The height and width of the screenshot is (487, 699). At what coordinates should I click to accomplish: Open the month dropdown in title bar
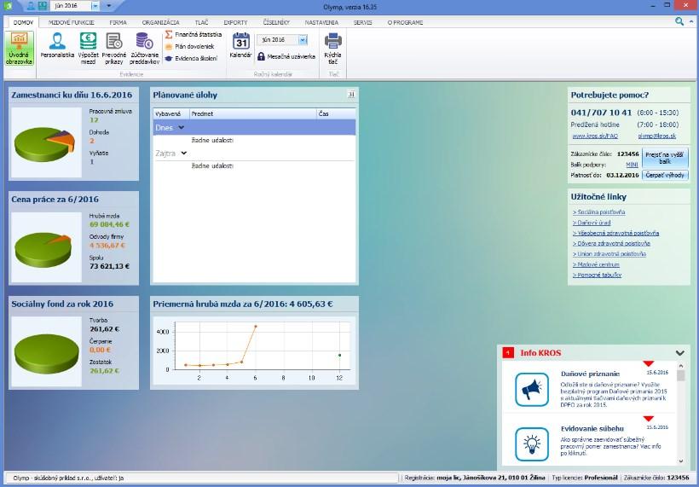[x=95, y=6]
